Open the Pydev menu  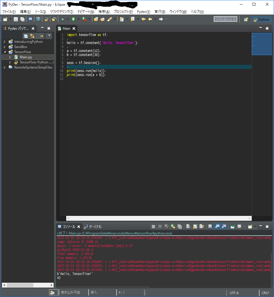(143, 11)
